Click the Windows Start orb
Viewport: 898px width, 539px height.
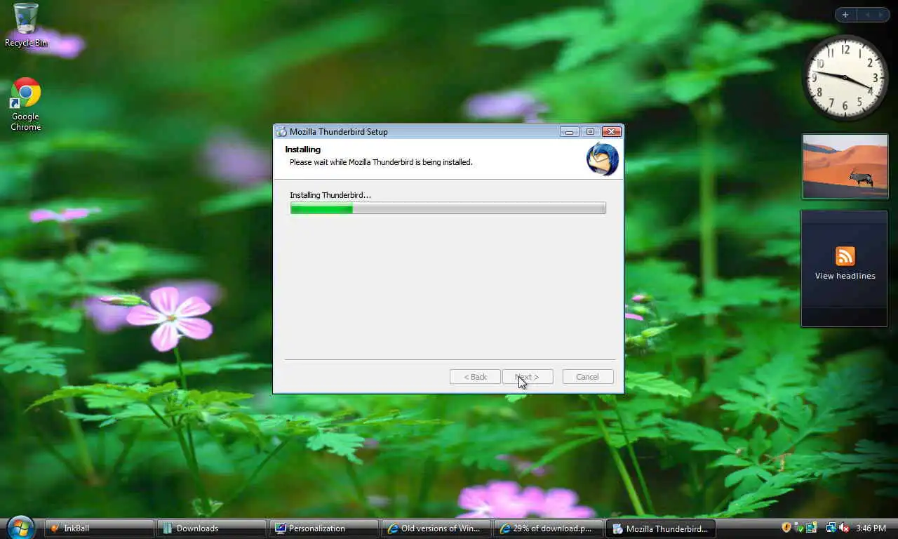(x=20, y=527)
